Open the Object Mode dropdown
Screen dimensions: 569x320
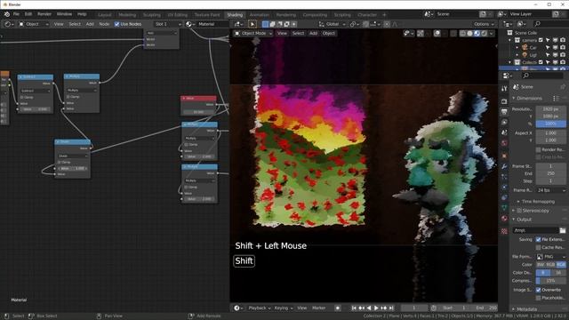point(253,34)
